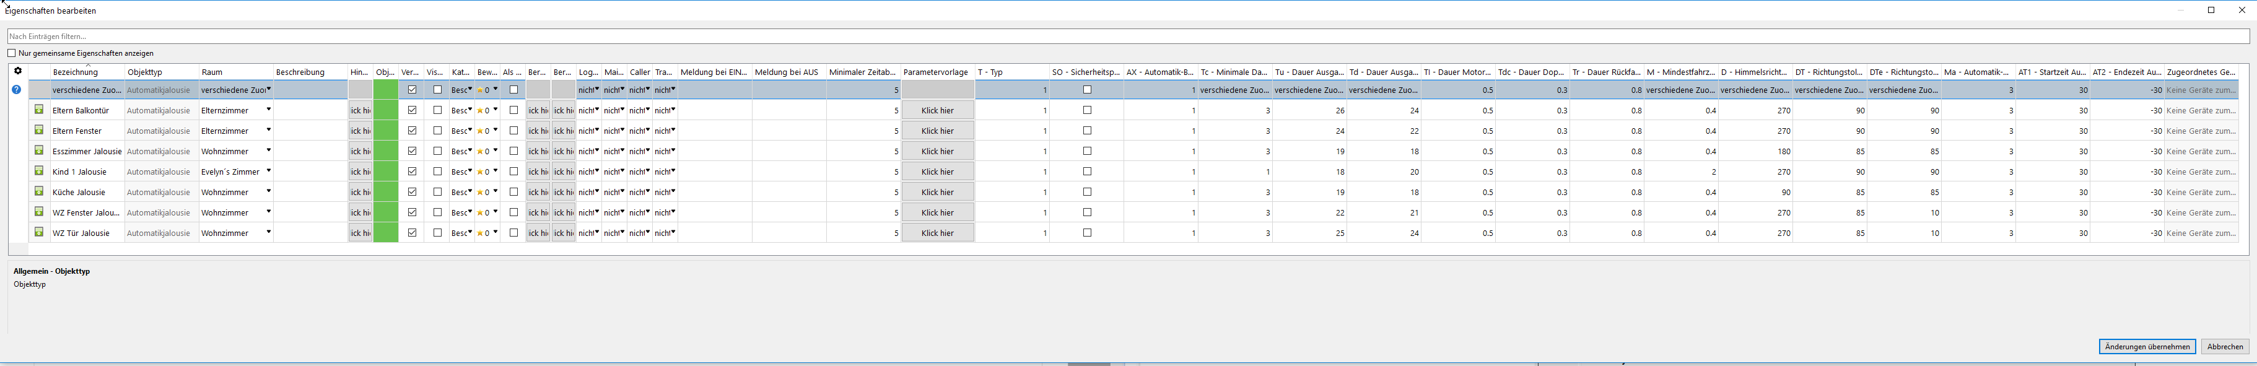
Task: Click green object color cell for WZ Tür Jalousie
Action: [385, 233]
